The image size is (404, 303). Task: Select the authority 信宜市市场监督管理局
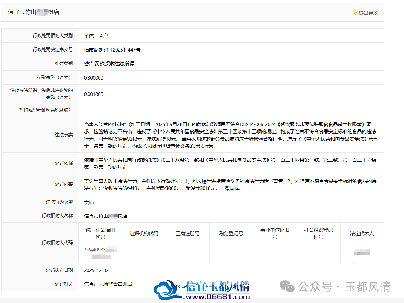108,284
